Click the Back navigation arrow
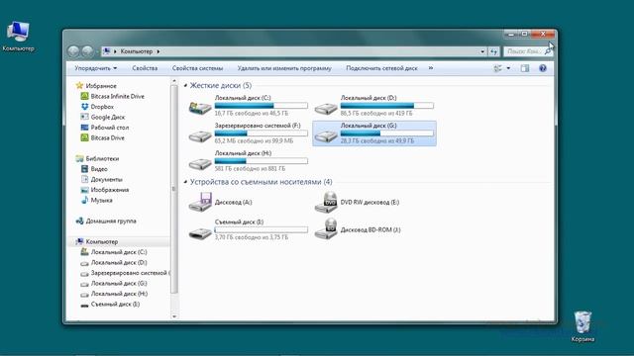This screenshot has height=356, width=634. pyautogui.click(x=73, y=51)
